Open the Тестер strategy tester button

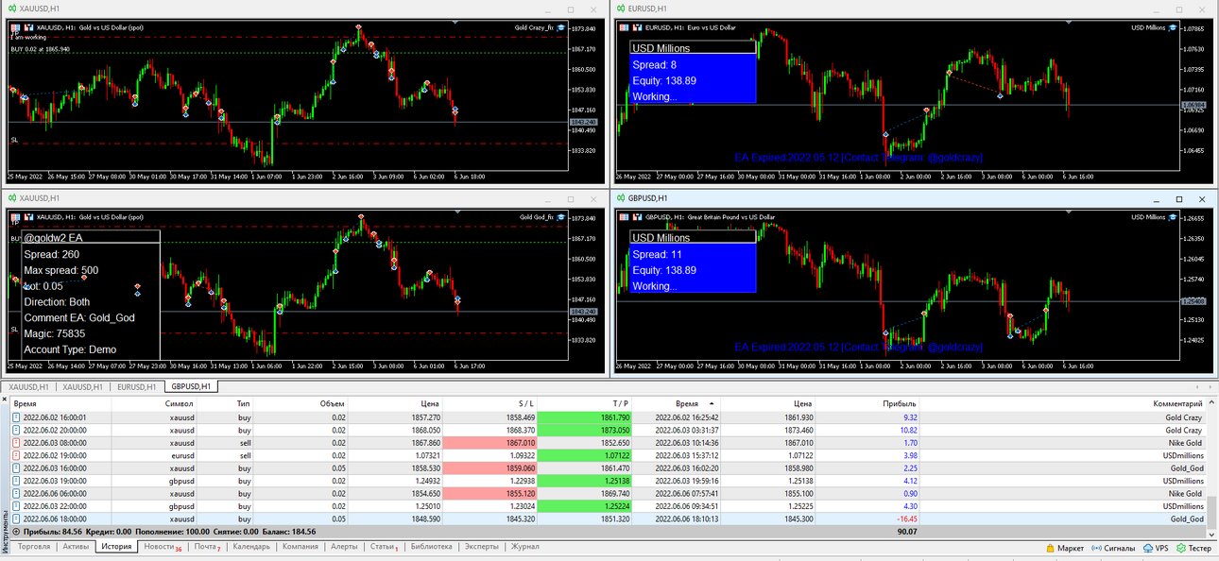click(x=1193, y=548)
